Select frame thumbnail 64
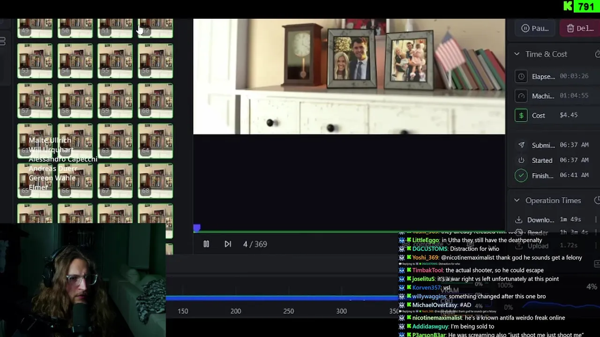The width and height of the screenshot is (600, 337). (x=156, y=141)
